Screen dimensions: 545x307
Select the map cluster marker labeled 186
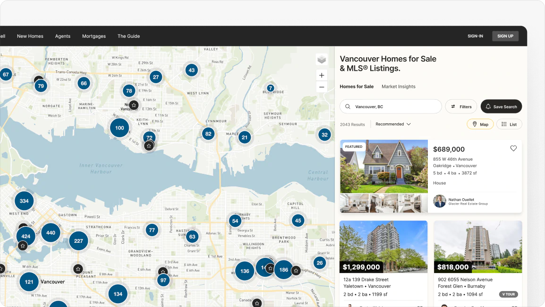coord(284,269)
